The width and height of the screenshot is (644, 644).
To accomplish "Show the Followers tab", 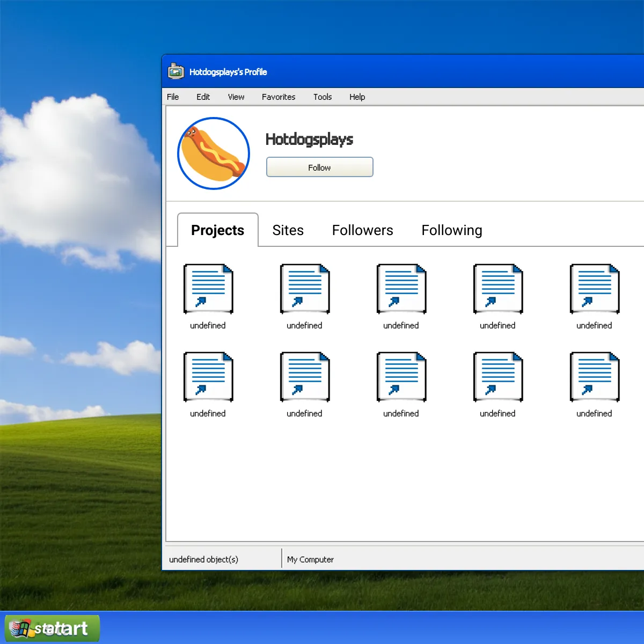I will point(363,230).
